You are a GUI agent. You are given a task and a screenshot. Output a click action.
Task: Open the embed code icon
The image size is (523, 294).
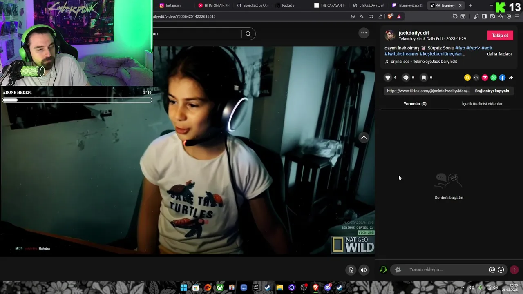pyautogui.click(x=476, y=78)
